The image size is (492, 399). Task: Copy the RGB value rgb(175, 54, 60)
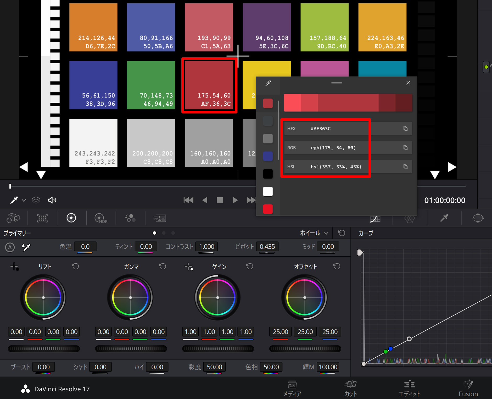pyautogui.click(x=405, y=148)
